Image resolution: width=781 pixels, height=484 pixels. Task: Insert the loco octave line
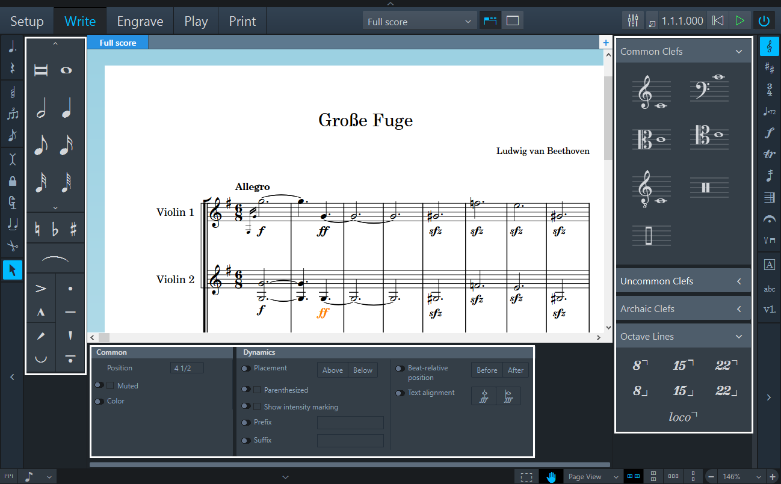click(682, 417)
